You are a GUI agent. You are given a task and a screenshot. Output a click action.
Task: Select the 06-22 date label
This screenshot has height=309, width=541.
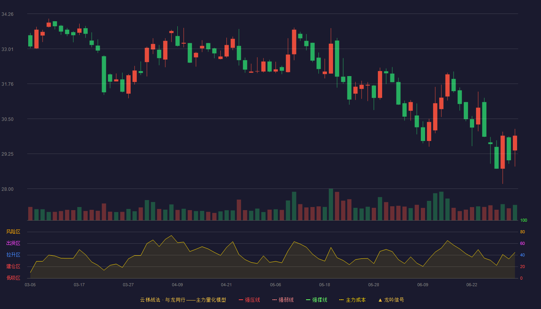point(472,285)
